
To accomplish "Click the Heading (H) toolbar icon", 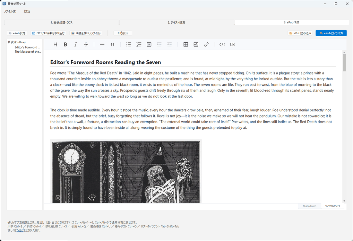I will 55,45.
